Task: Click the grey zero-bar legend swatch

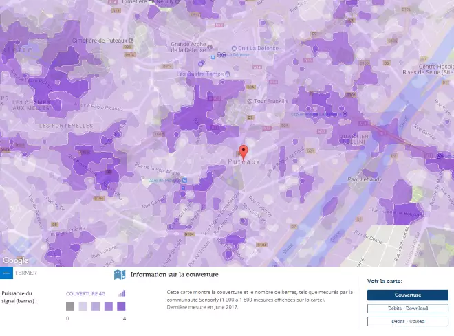Action: pos(70,306)
